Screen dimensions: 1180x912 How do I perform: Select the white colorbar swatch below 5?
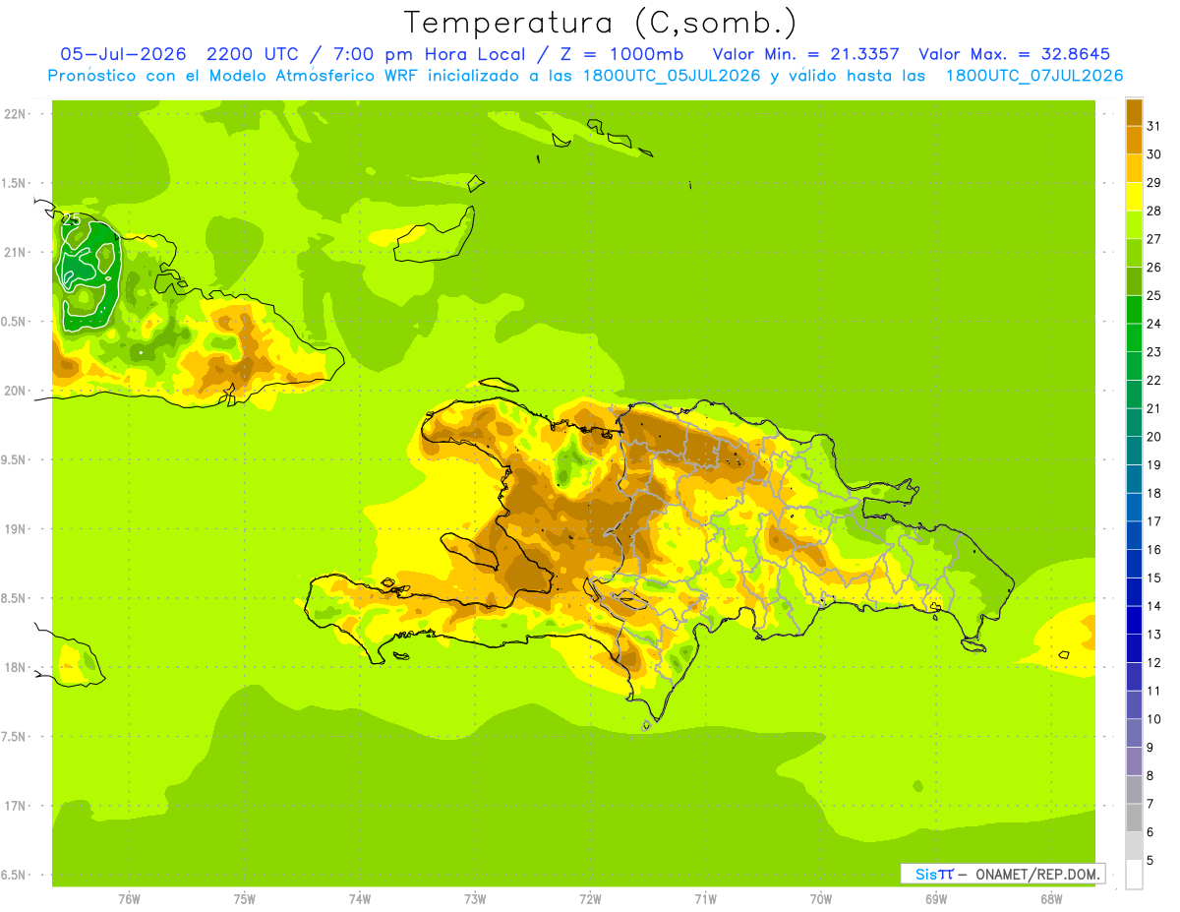click(x=1134, y=875)
